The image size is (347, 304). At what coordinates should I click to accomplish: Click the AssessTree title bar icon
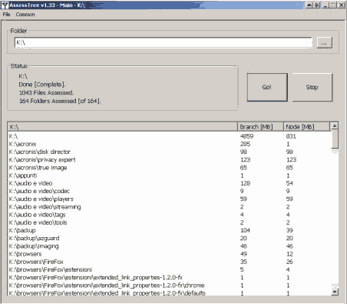pos(5,5)
